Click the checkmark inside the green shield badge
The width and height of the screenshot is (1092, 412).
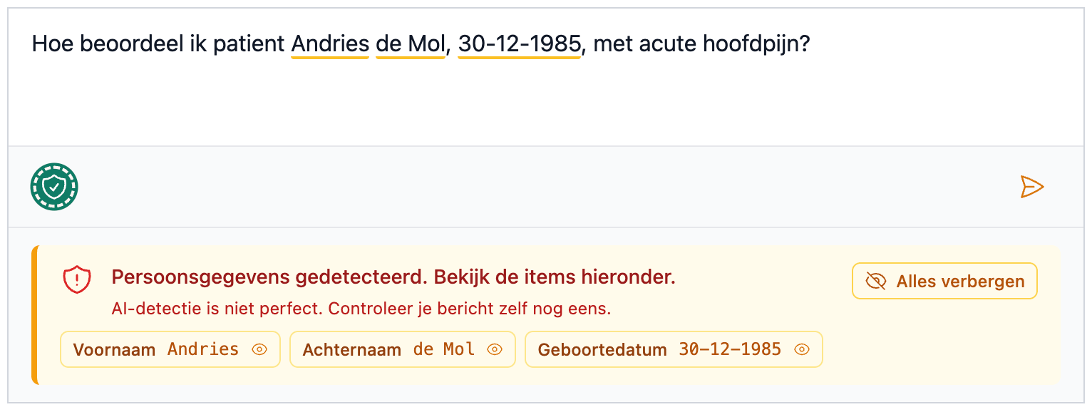(x=54, y=187)
